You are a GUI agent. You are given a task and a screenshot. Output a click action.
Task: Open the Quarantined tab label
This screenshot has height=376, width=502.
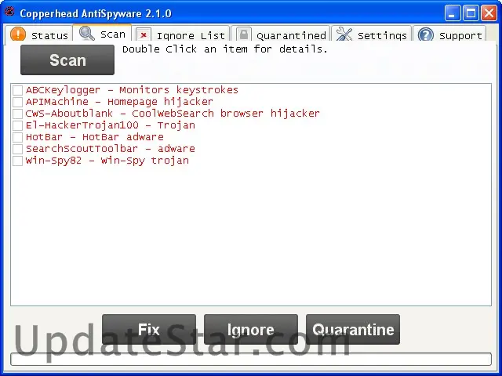291,35
